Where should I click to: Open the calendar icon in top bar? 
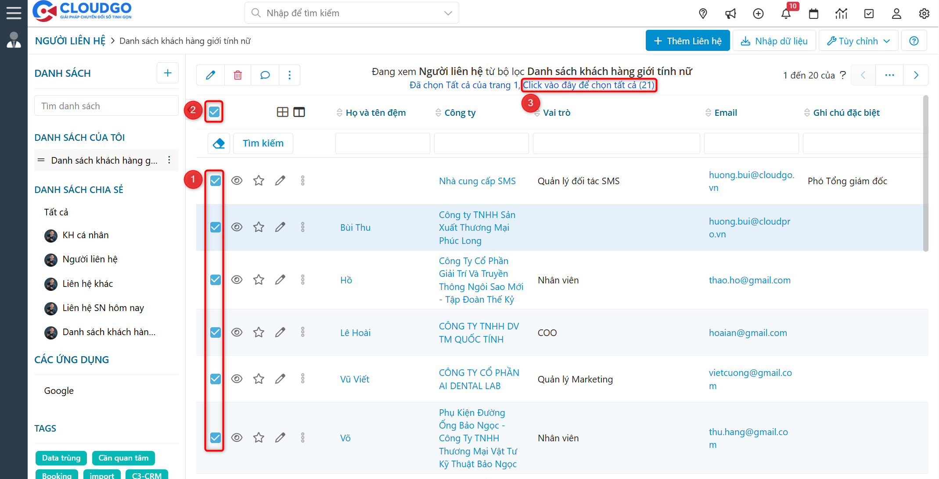pyautogui.click(x=813, y=14)
